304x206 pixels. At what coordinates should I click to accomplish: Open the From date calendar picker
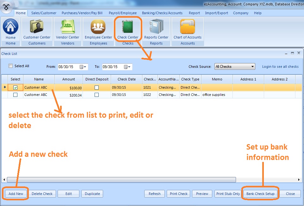point(83,67)
